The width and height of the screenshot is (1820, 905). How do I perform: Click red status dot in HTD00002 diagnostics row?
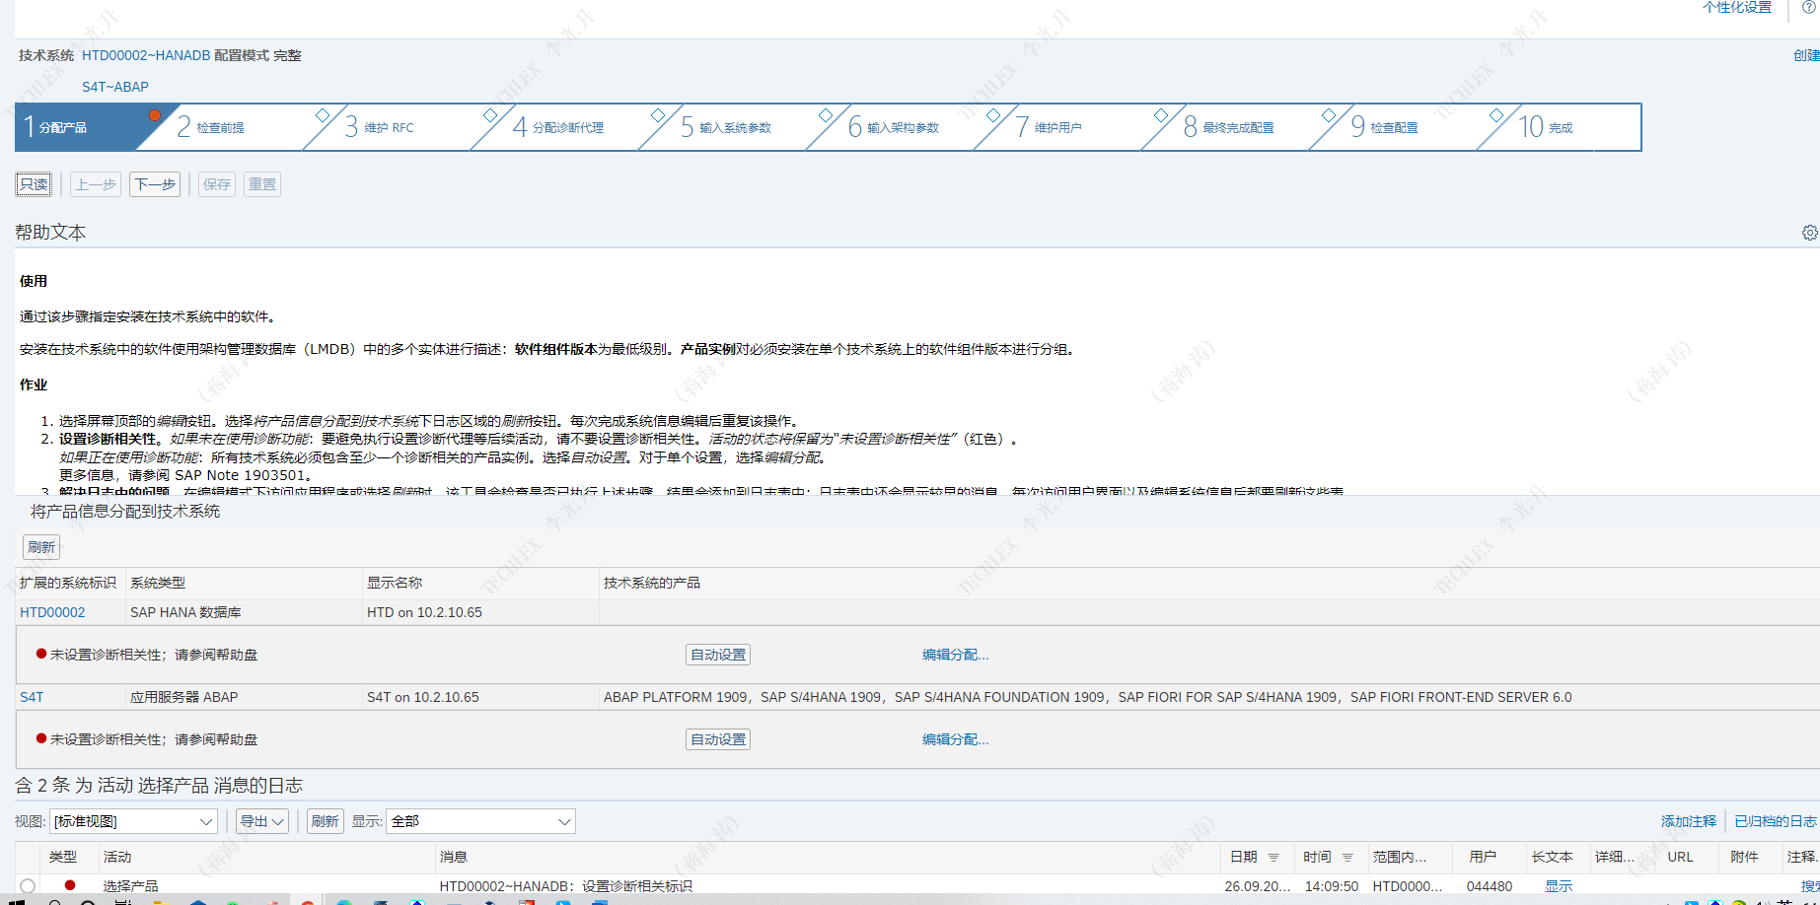41,654
